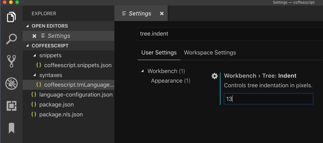The height and width of the screenshot is (143, 323).
Task: Open the Debug view in activity bar
Action: click(x=11, y=84)
